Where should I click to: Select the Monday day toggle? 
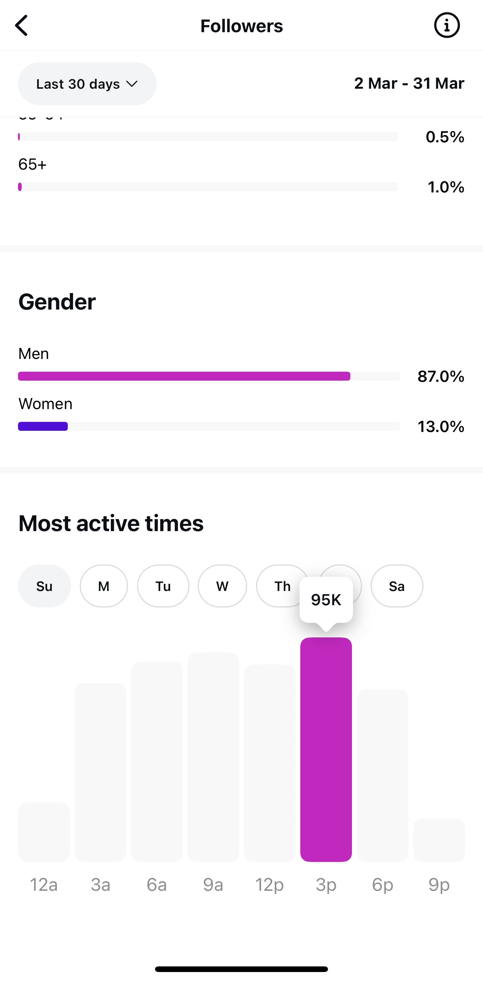(104, 586)
